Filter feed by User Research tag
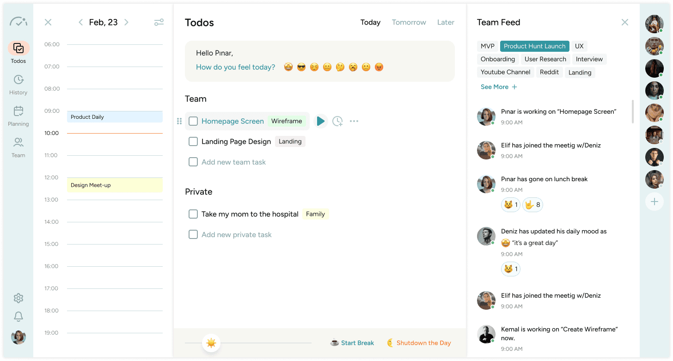Image resolution: width=673 pixels, height=361 pixels. 545,59
